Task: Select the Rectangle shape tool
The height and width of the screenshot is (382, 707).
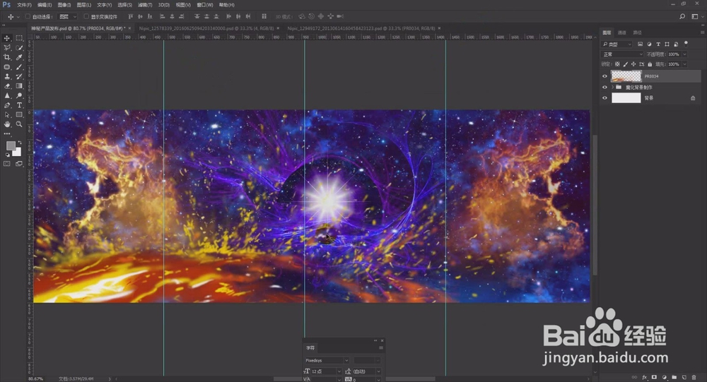Action: click(x=19, y=115)
